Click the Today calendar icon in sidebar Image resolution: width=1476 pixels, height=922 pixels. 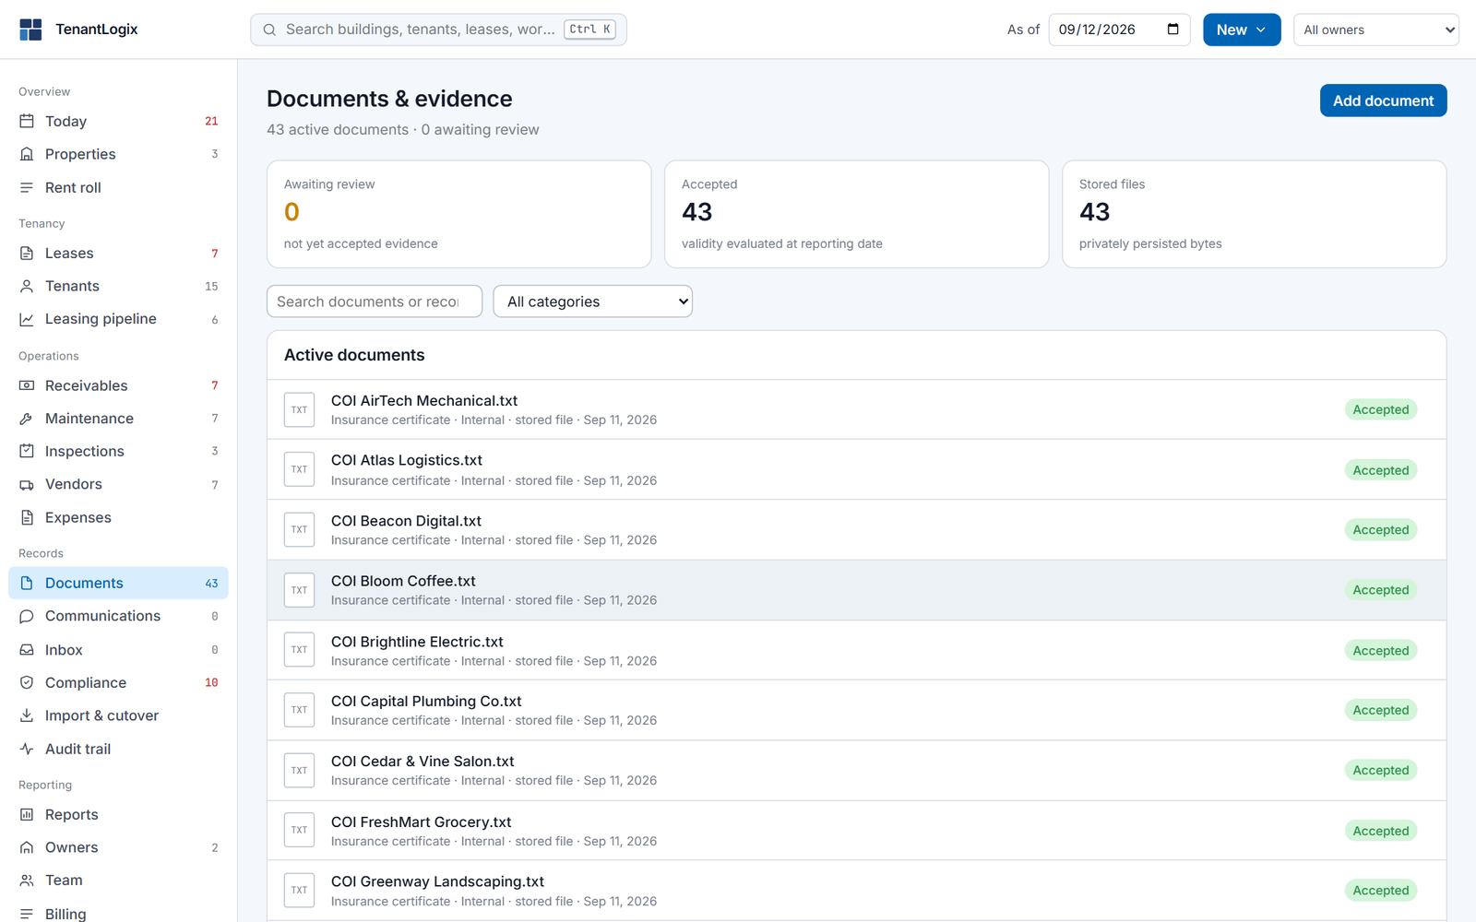coord(27,121)
